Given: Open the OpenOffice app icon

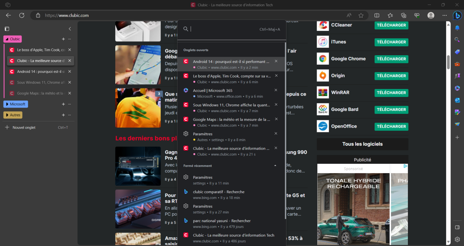Looking at the screenshot, I should 322,126.
